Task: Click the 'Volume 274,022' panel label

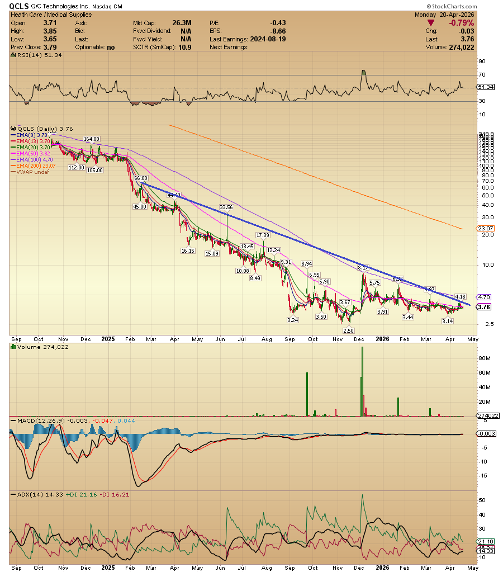Action: click(43, 347)
